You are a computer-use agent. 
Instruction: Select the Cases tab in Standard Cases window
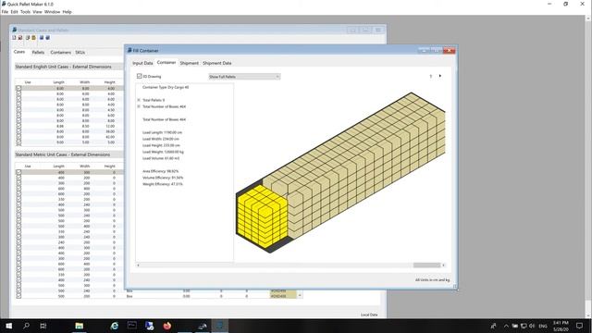click(x=19, y=52)
